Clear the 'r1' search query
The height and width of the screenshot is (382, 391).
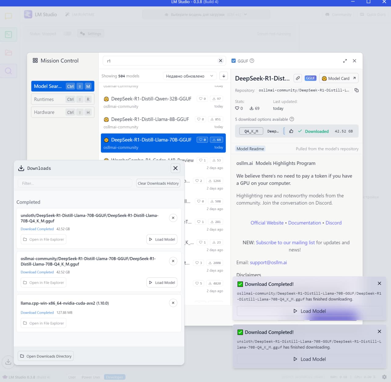click(221, 61)
